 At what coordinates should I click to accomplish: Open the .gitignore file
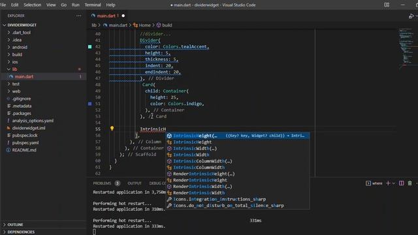tap(22, 99)
